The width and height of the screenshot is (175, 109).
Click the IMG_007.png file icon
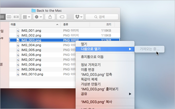pyautogui.click(x=18, y=60)
